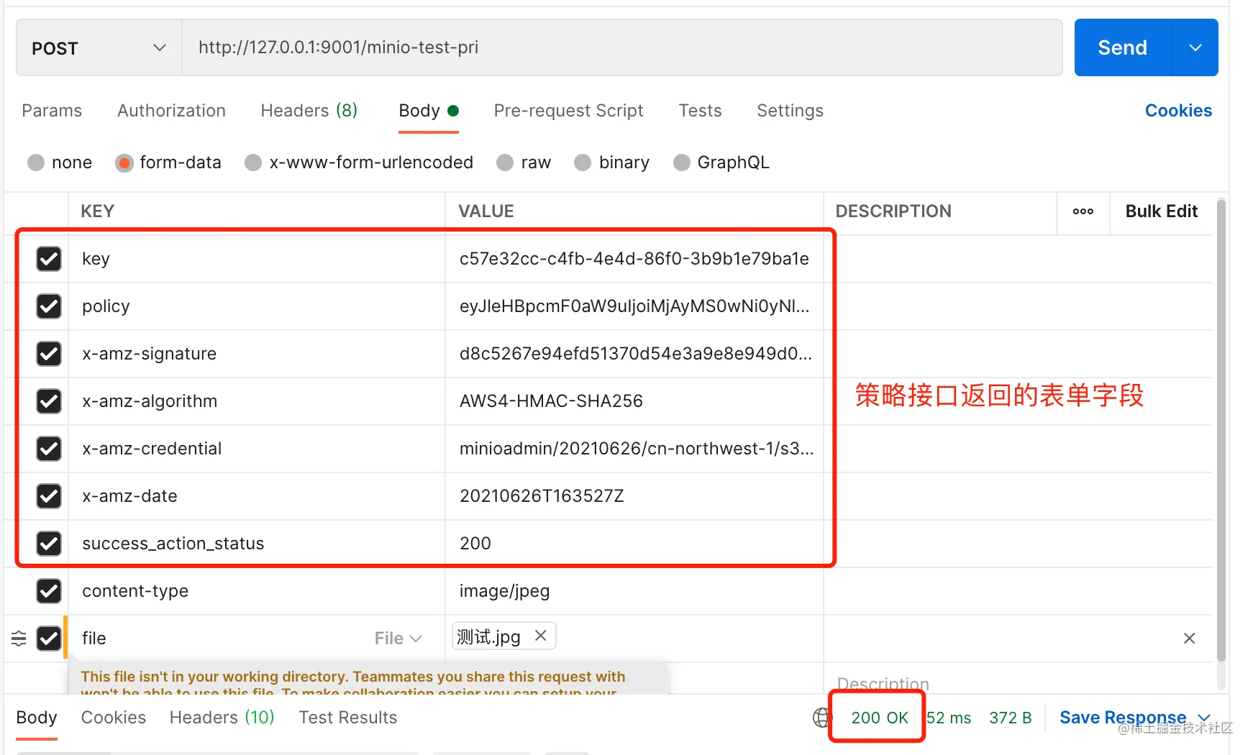
Task: Open the POST method dropdown
Action: [99, 47]
